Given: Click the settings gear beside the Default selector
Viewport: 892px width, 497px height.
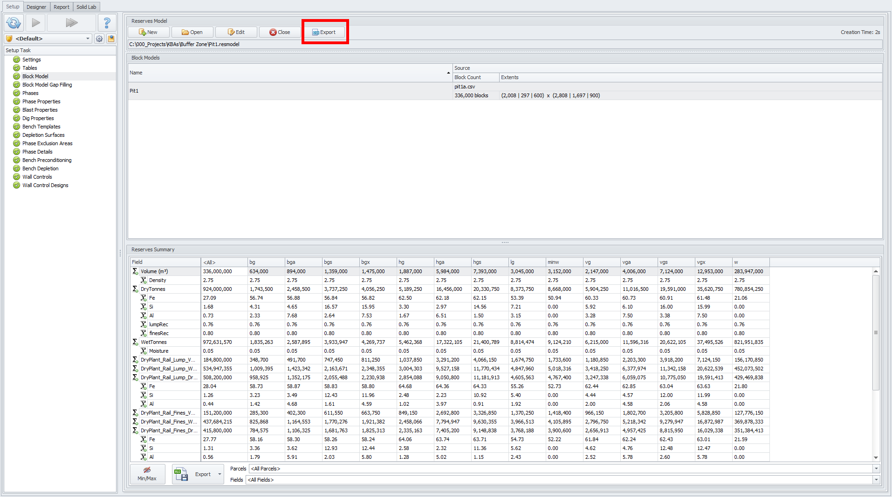Looking at the screenshot, I should point(99,39).
